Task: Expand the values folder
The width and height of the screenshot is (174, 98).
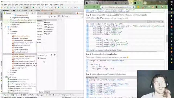Action: tap(8, 72)
